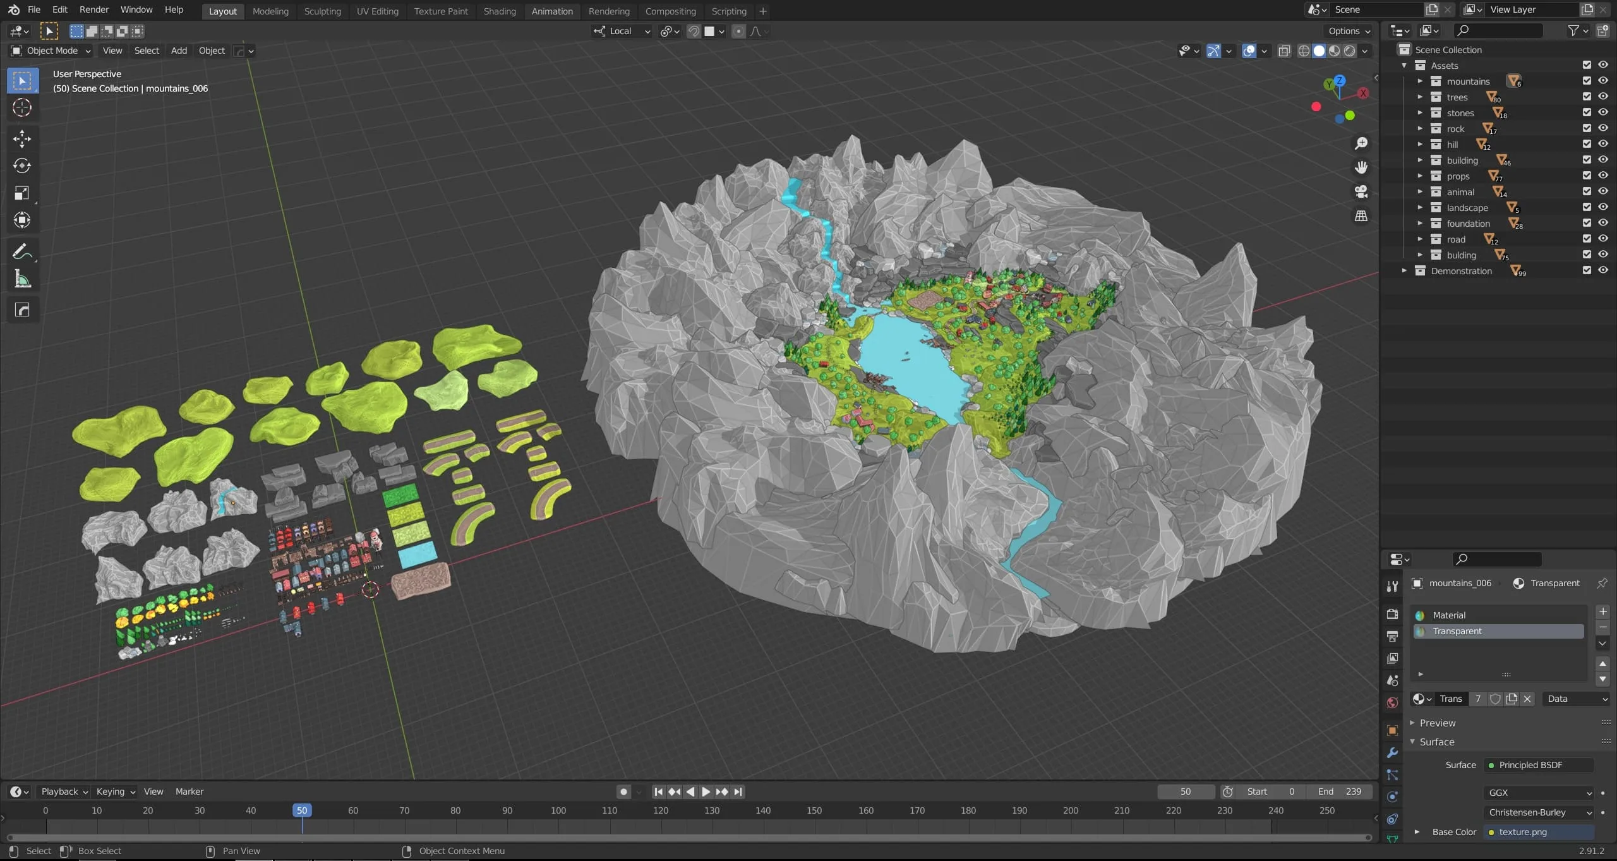
Task: Open the Render menu
Action: click(x=94, y=9)
